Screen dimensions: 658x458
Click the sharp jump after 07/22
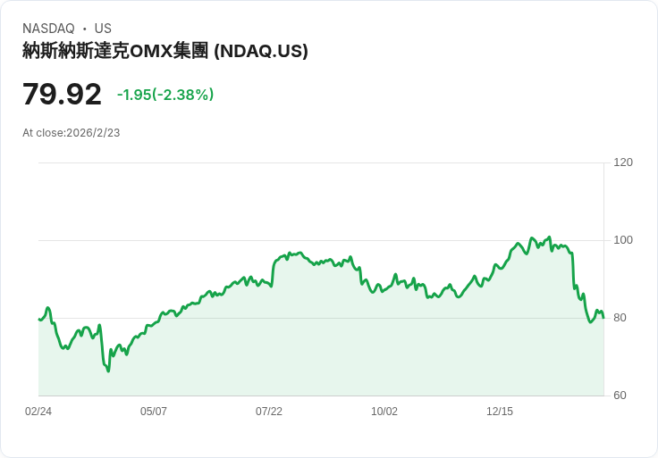click(274, 272)
